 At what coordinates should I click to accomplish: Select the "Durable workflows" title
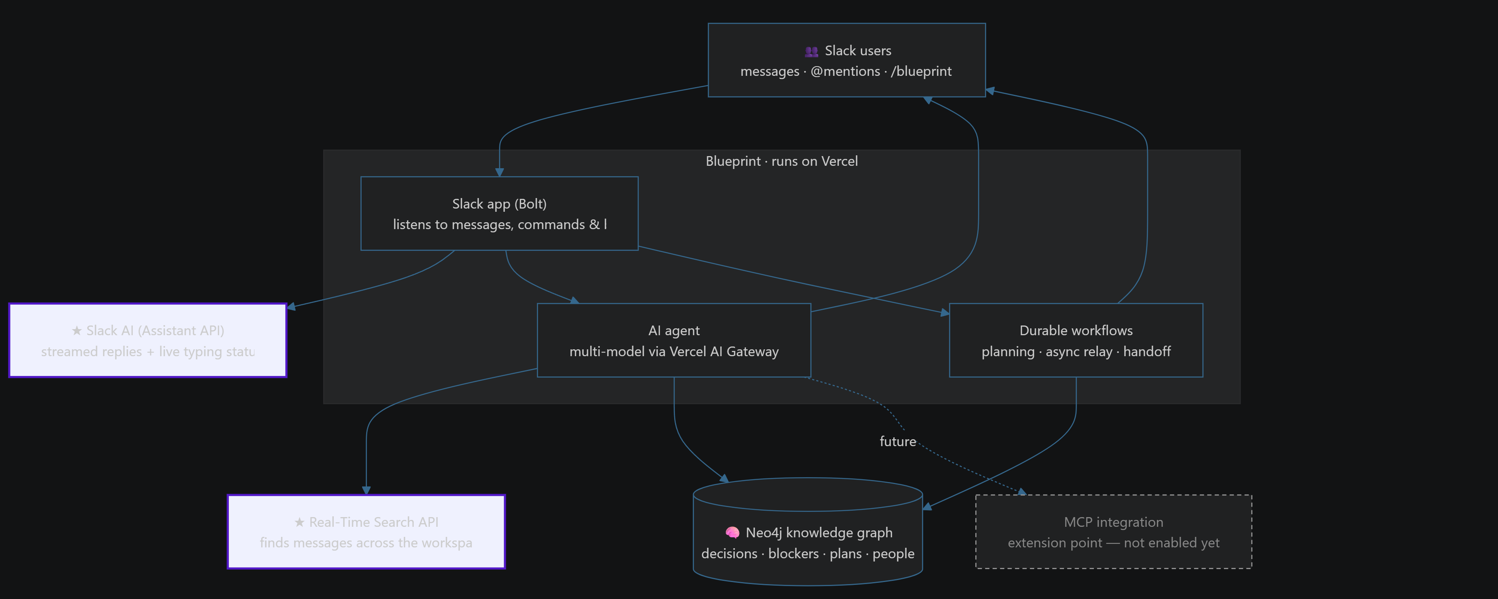(1076, 331)
